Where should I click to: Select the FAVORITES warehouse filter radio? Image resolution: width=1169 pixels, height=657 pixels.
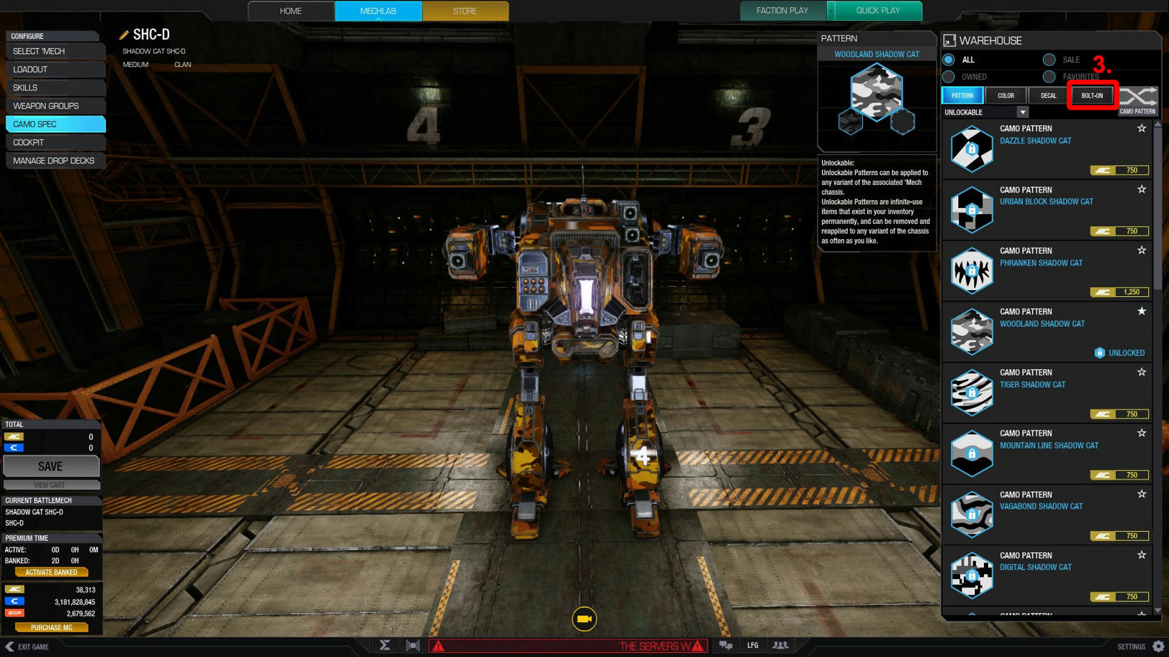tap(1049, 76)
